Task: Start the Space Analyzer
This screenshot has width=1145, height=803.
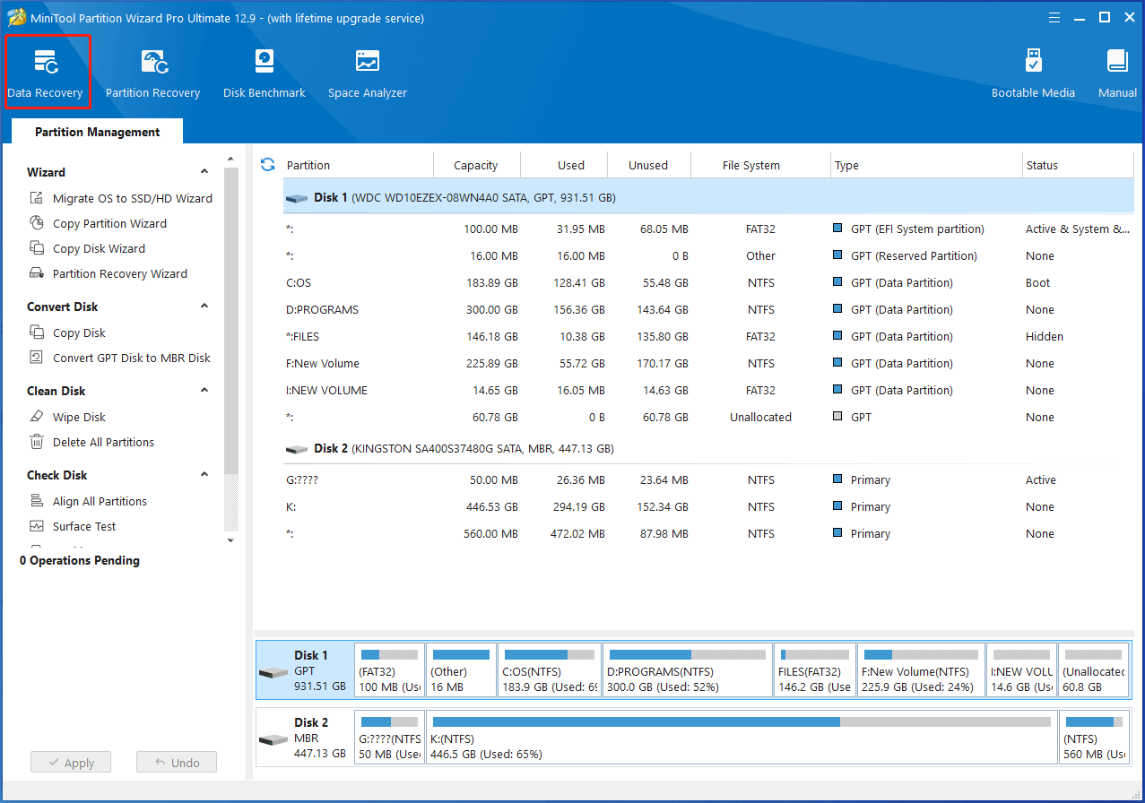Action: tap(367, 71)
